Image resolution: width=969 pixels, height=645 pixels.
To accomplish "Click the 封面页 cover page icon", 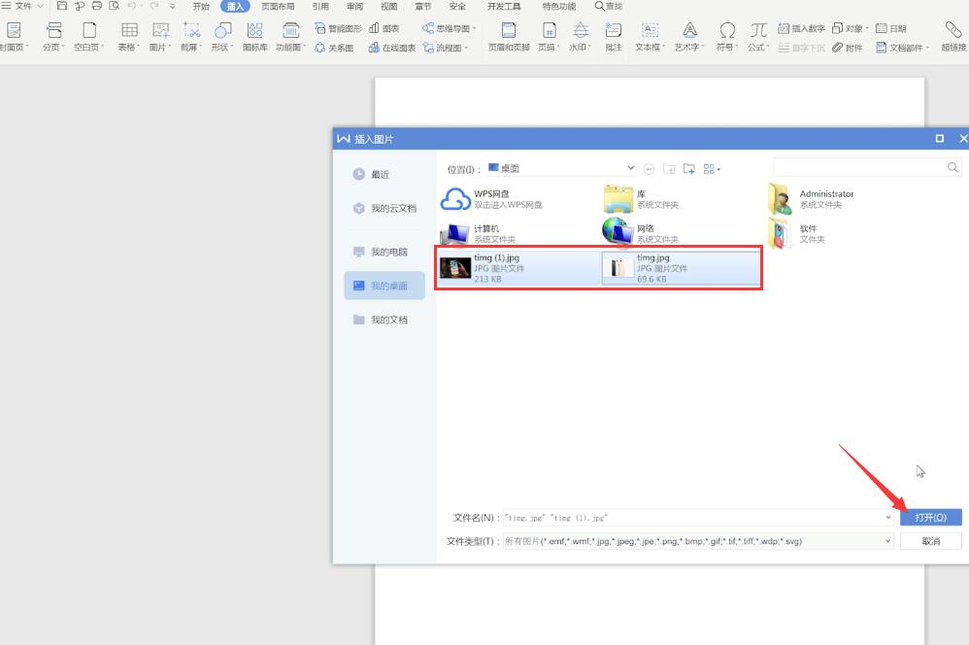I will [14, 30].
